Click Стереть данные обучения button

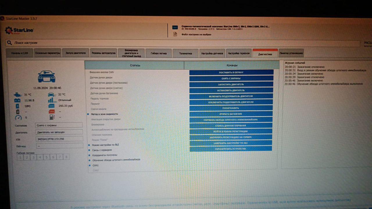click(231, 125)
